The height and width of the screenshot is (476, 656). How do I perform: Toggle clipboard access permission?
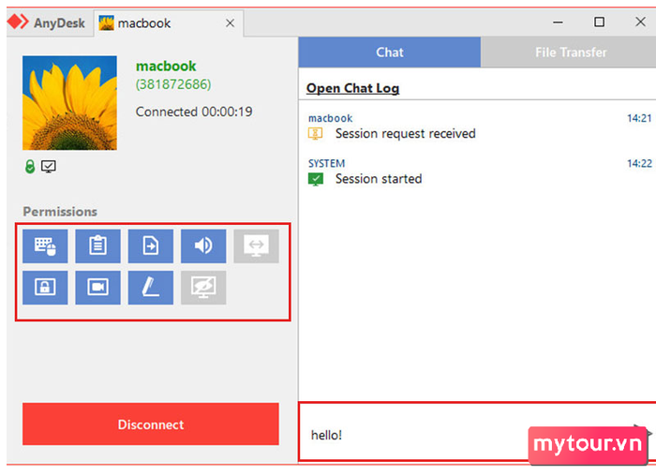coord(97,245)
